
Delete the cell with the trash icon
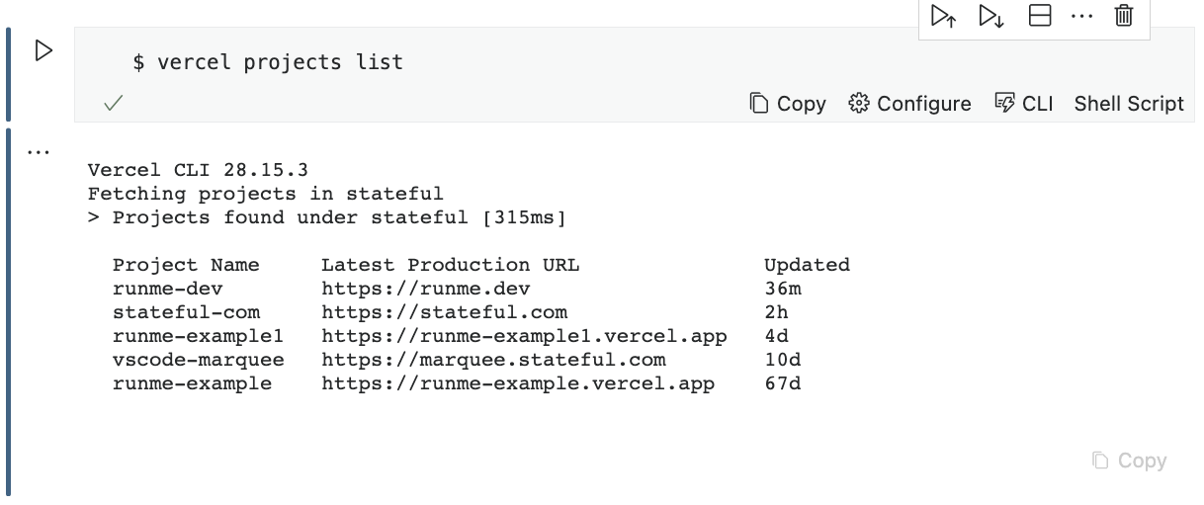click(1124, 17)
